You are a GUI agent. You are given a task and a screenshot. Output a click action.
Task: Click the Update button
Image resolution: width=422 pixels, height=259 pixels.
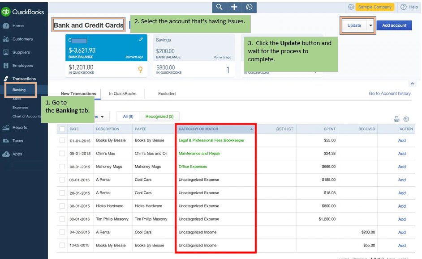(354, 25)
